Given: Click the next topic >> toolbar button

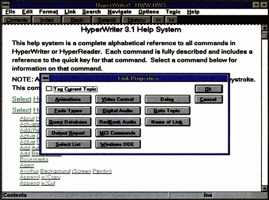Looking at the screenshot, I should (x=170, y=20).
